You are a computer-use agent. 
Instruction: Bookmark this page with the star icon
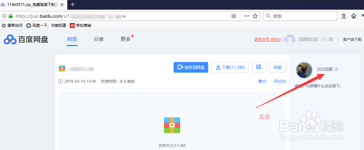[255, 16]
